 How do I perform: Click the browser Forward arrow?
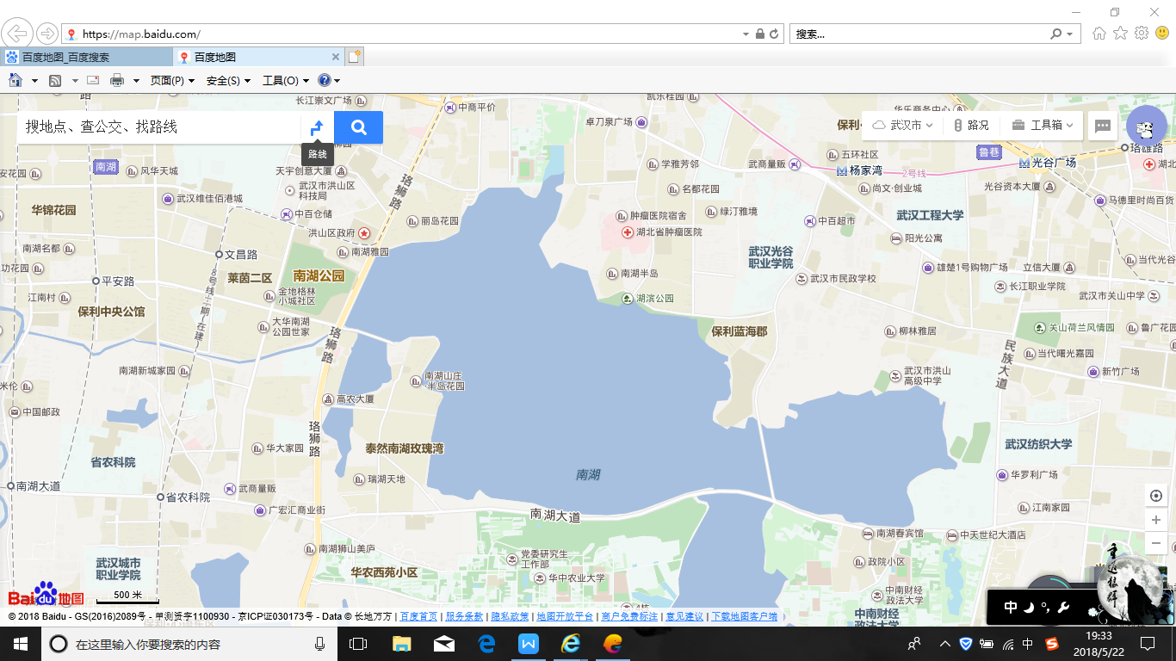46,34
